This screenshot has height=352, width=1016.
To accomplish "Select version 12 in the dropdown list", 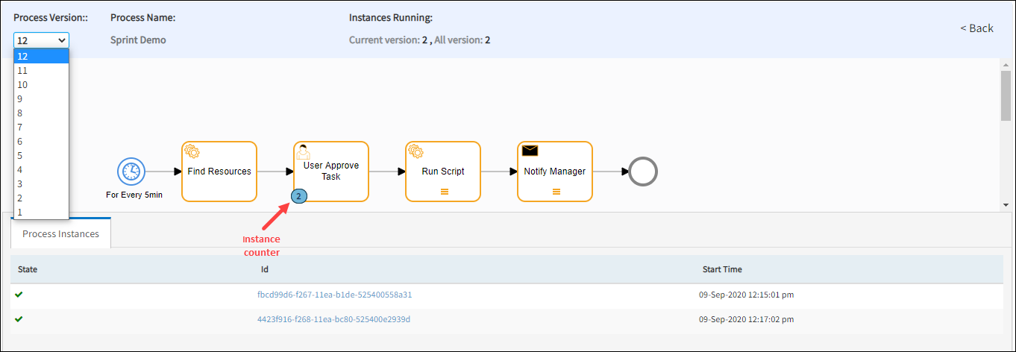I will 41,56.
